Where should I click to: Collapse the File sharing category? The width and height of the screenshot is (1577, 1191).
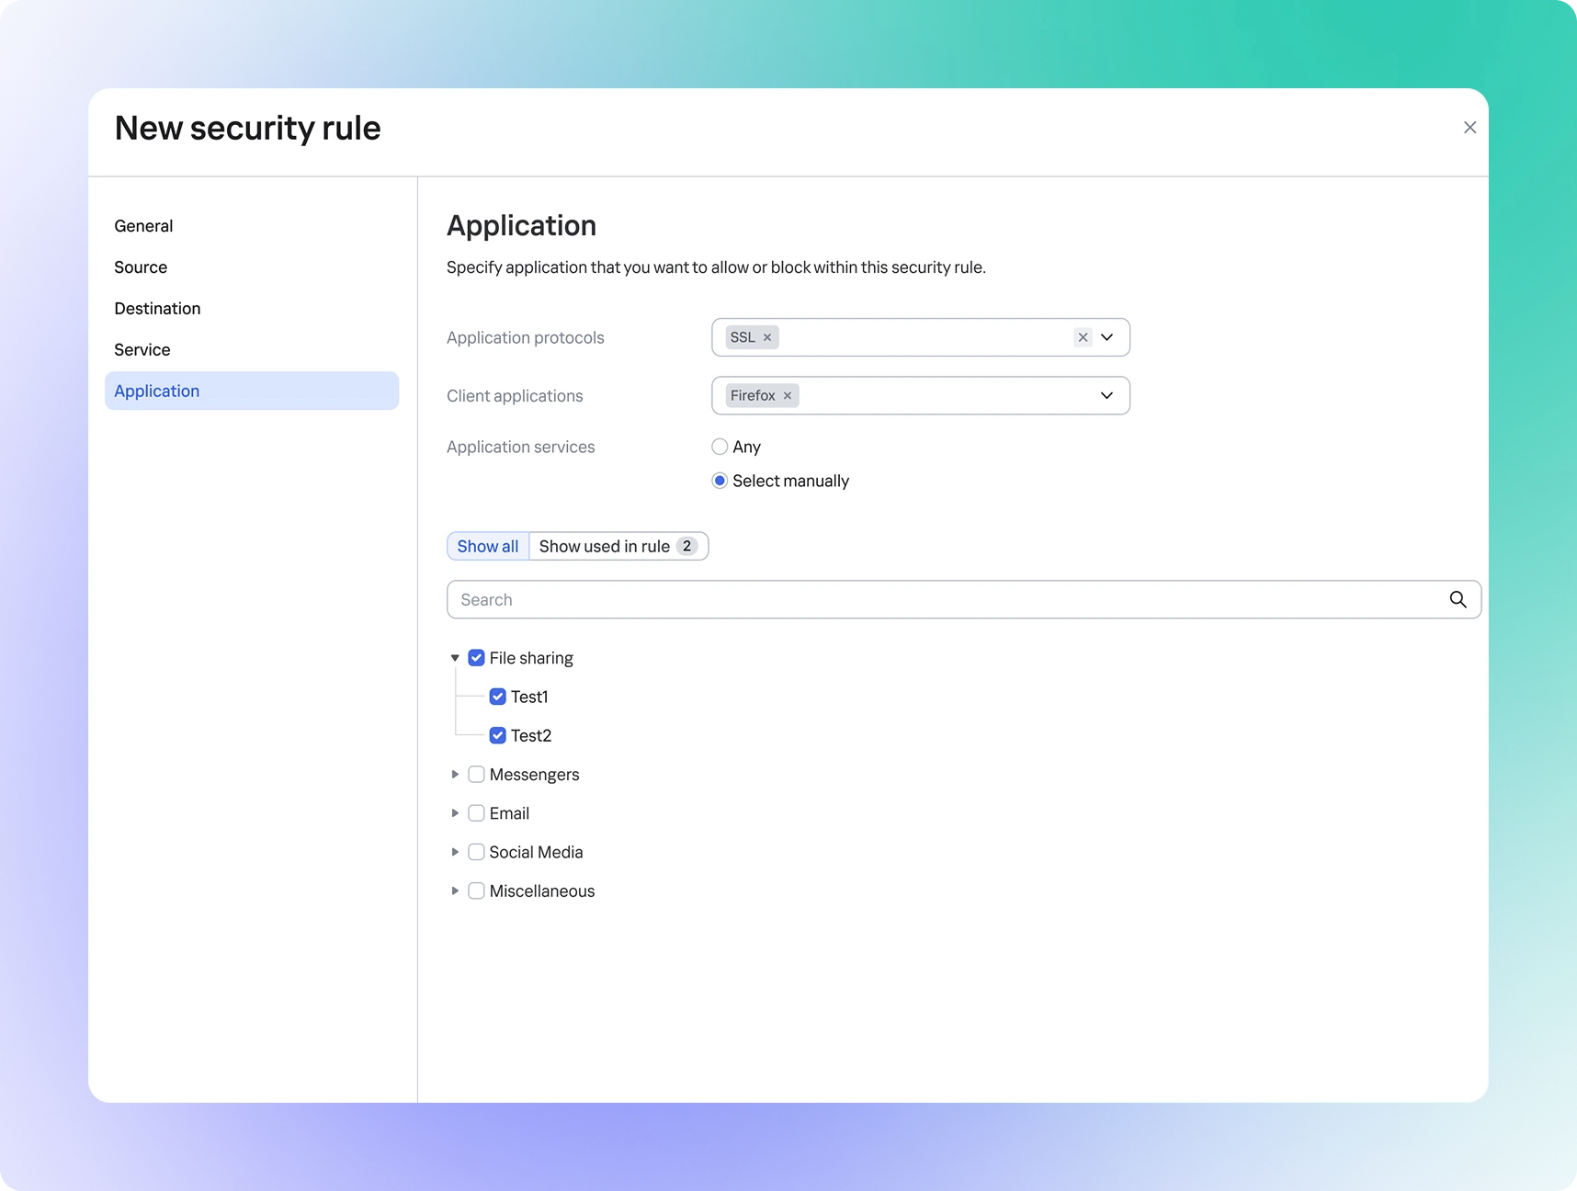[x=455, y=658]
